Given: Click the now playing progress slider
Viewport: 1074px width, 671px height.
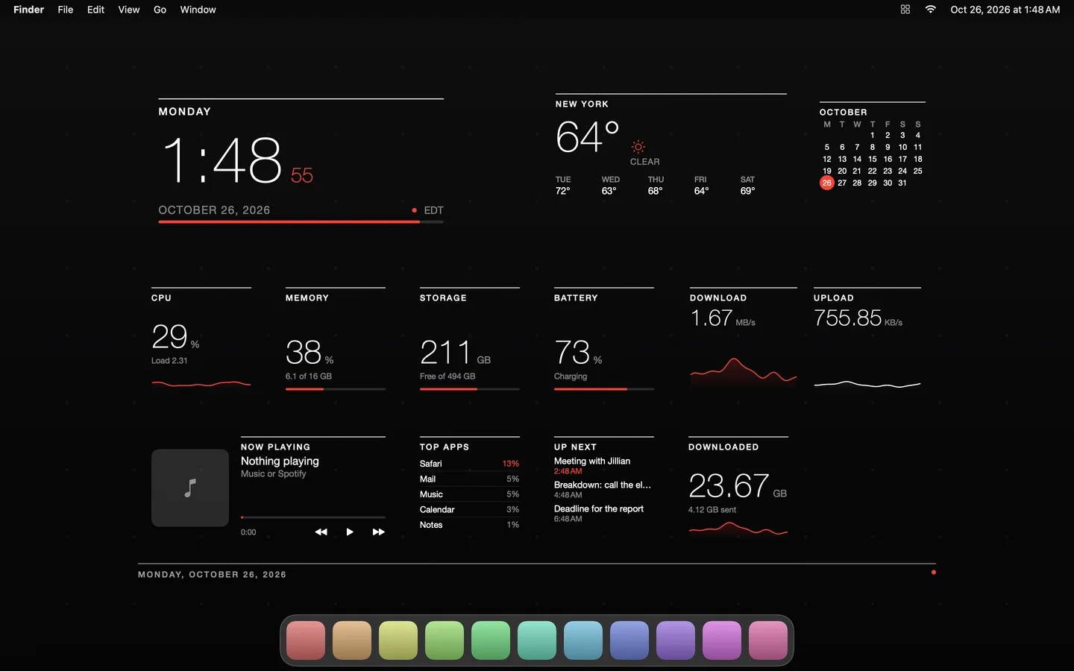Looking at the screenshot, I should (x=313, y=517).
